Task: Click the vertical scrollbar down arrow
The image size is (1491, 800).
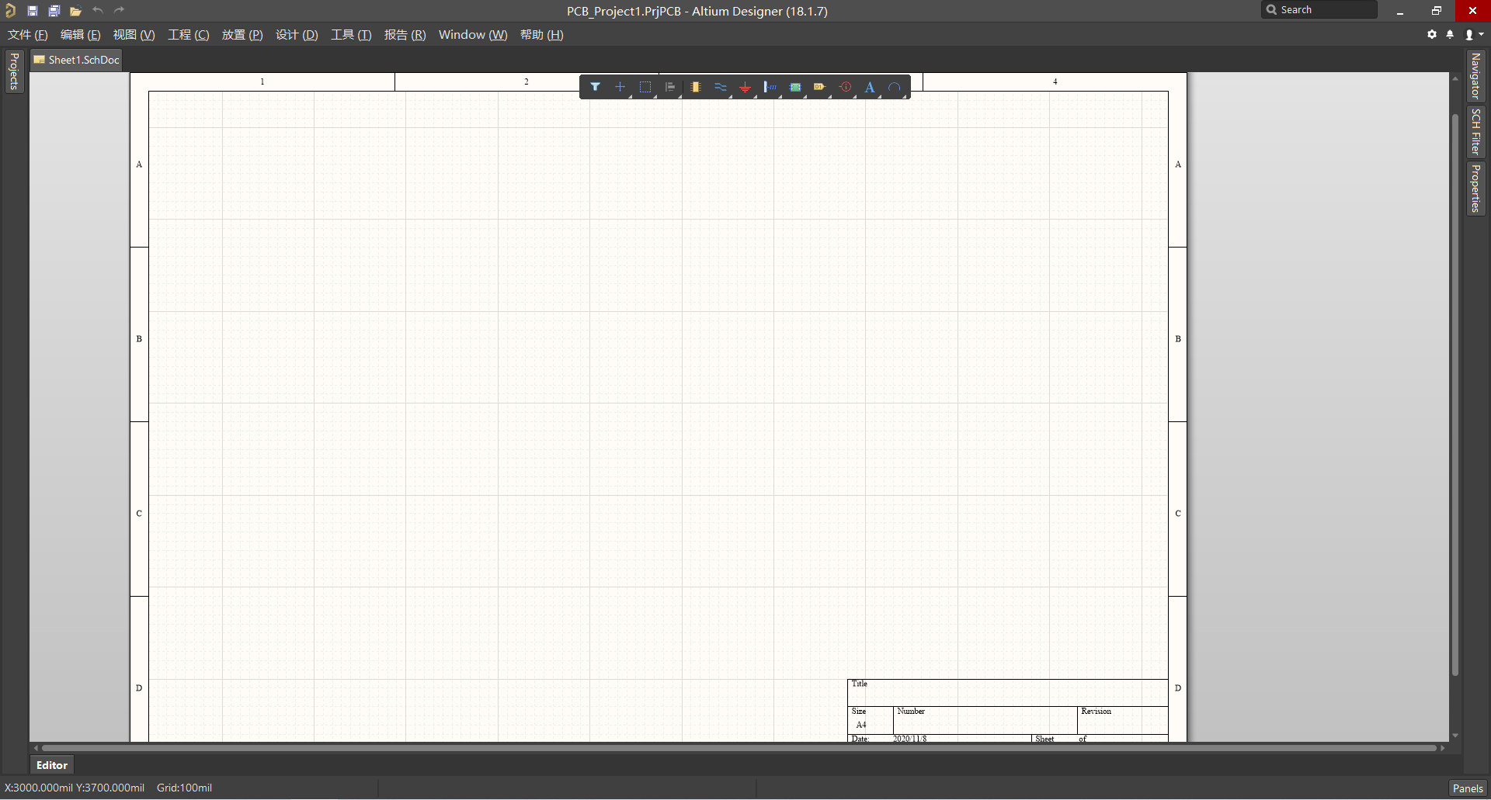Action: pos(1455,735)
